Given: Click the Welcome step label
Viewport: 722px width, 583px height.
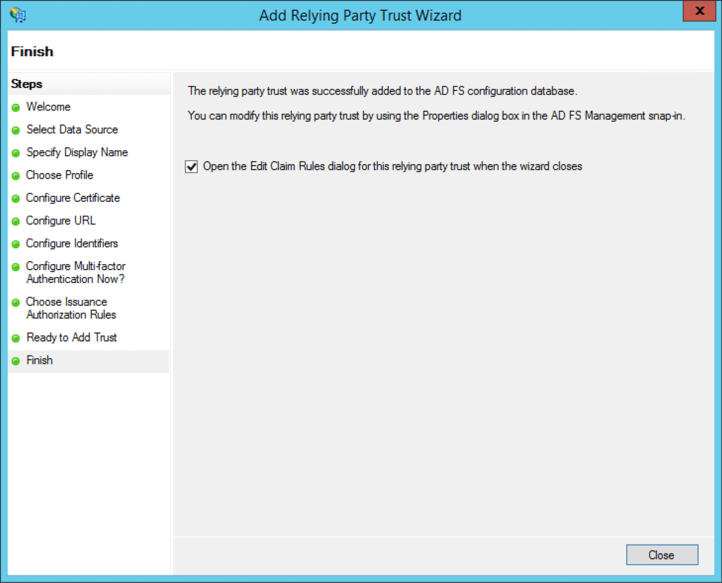Looking at the screenshot, I should click(x=48, y=107).
